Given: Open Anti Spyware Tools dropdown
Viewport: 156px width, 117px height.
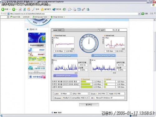Looking at the screenshot, I should click(x=41, y=17).
